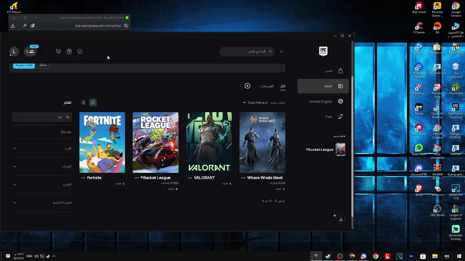Click the Windows Start button

click(x=459, y=256)
